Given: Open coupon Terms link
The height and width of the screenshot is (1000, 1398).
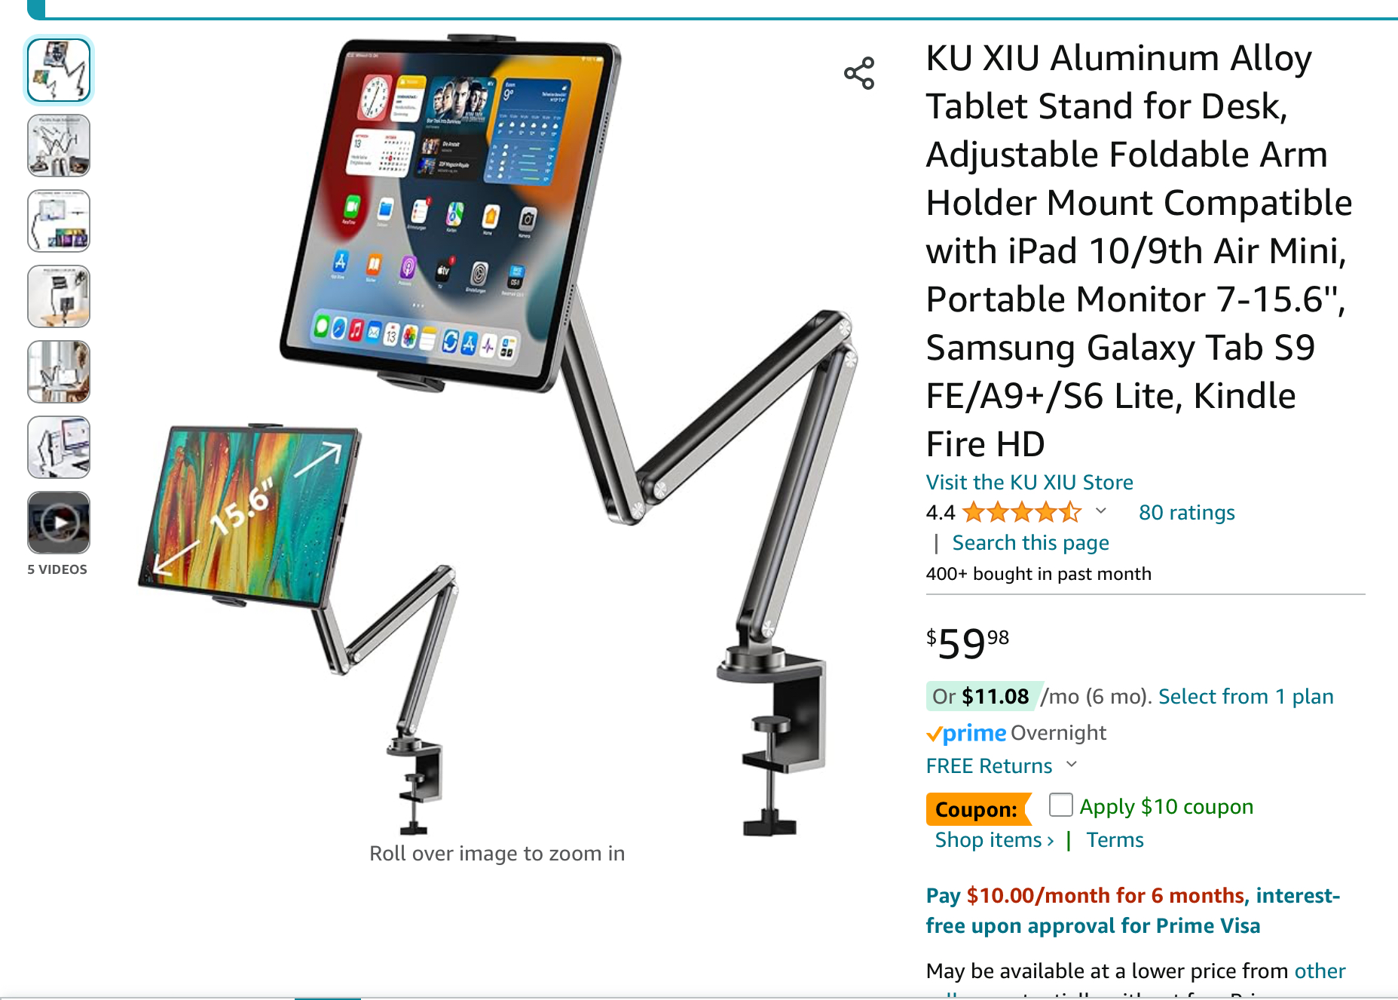Looking at the screenshot, I should (1115, 840).
